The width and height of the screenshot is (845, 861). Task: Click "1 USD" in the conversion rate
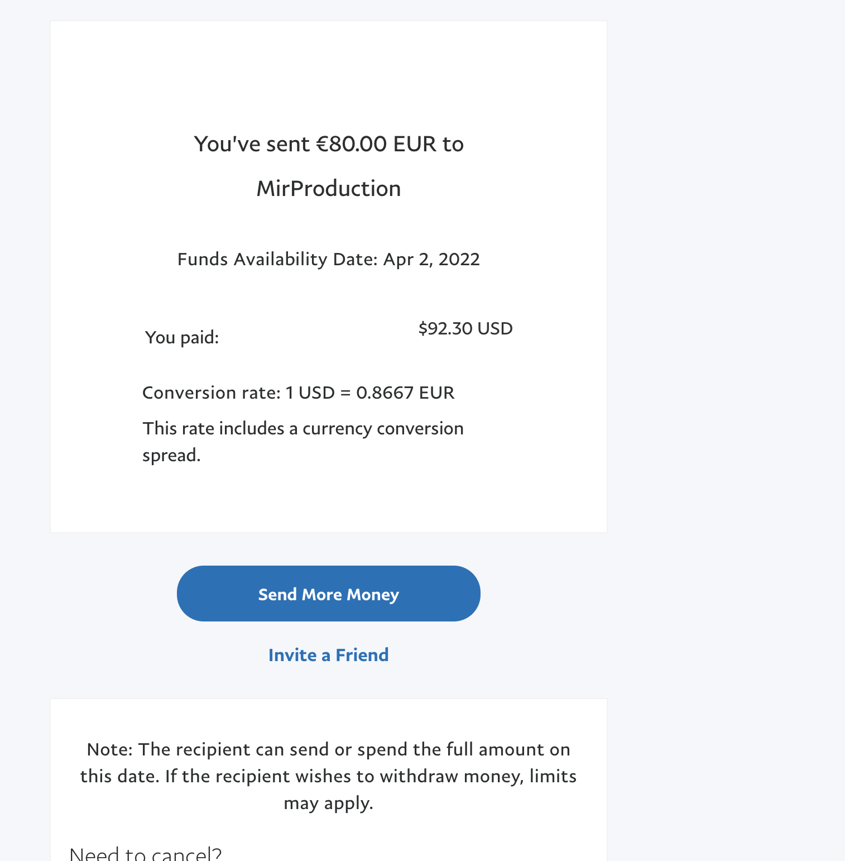tap(310, 393)
